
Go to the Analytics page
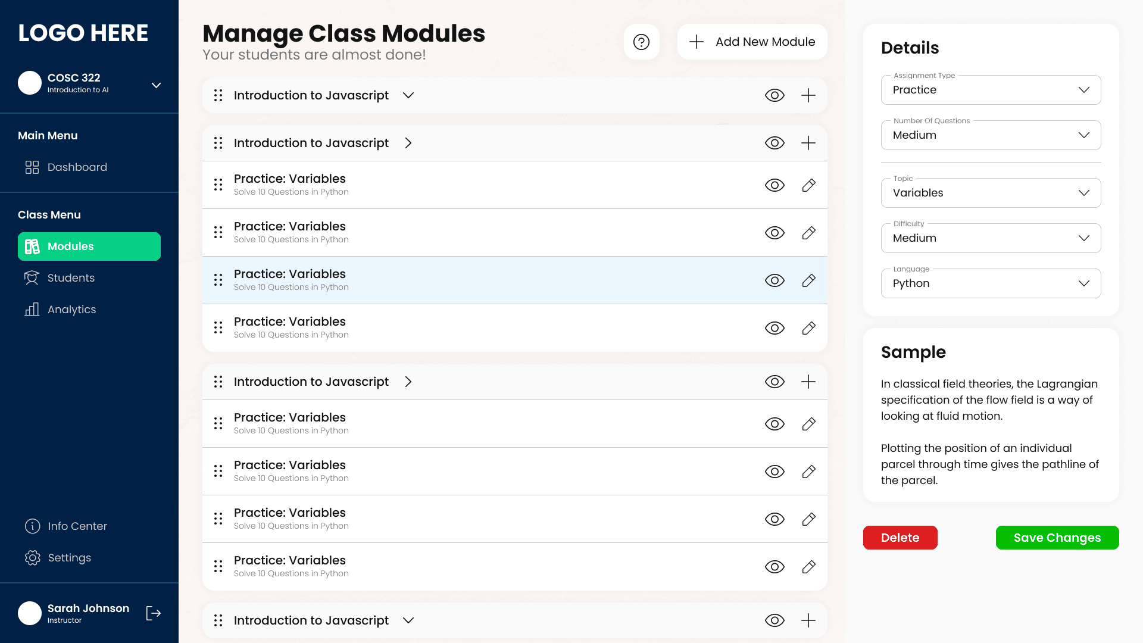[x=71, y=310]
